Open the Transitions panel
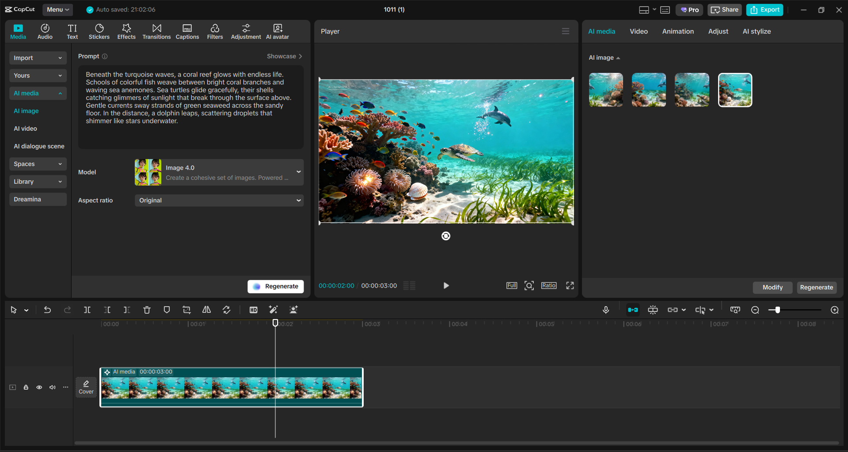 pos(156,31)
